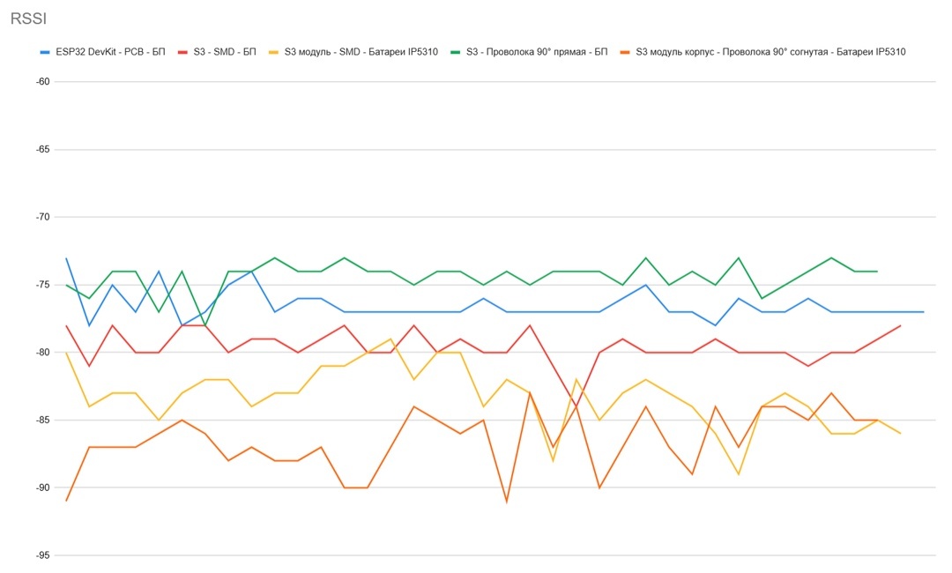Click the orange S3 модуль корпус legend marker
Viewport: 952px width, 573px height.
point(625,52)
